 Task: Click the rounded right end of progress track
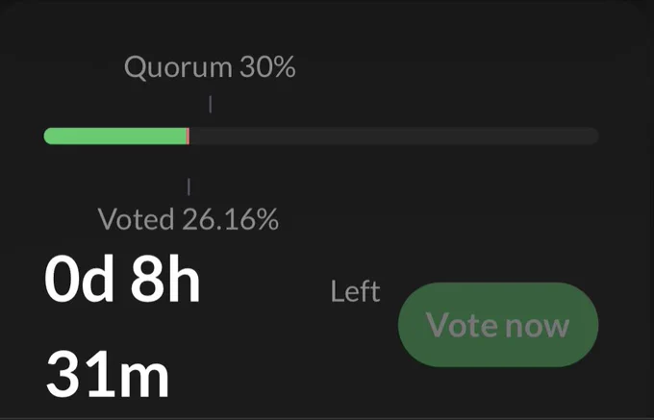tap(592, 136)
